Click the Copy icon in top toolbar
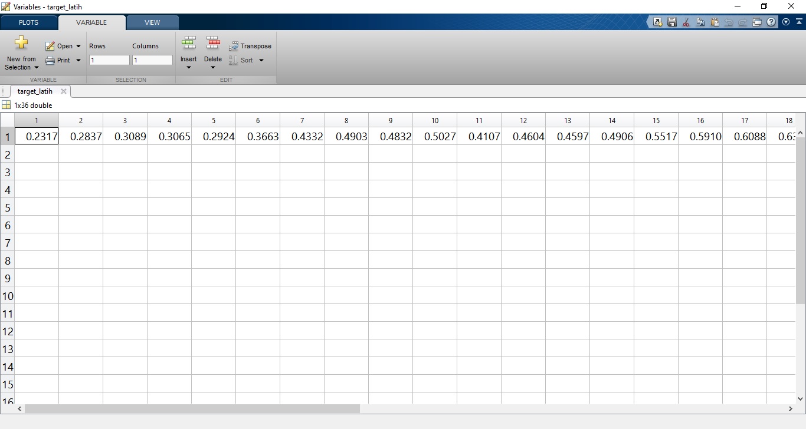 point(700,22)
